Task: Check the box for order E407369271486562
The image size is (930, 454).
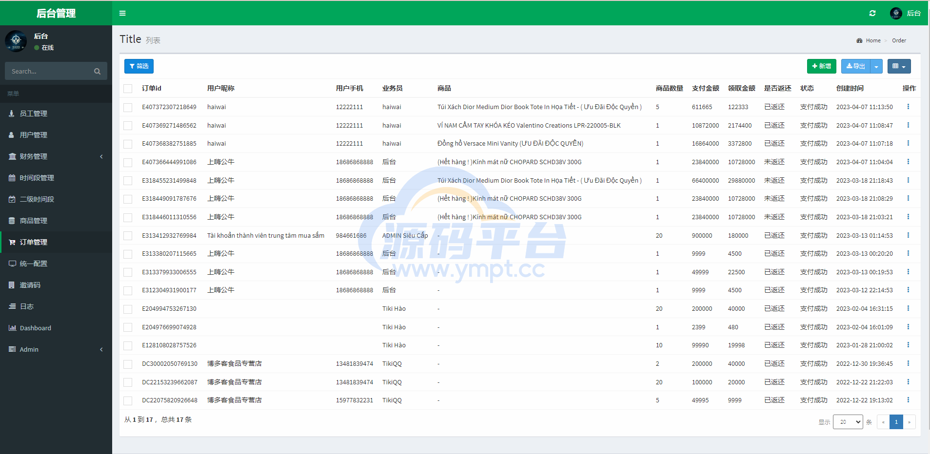Action: [128, 126]
